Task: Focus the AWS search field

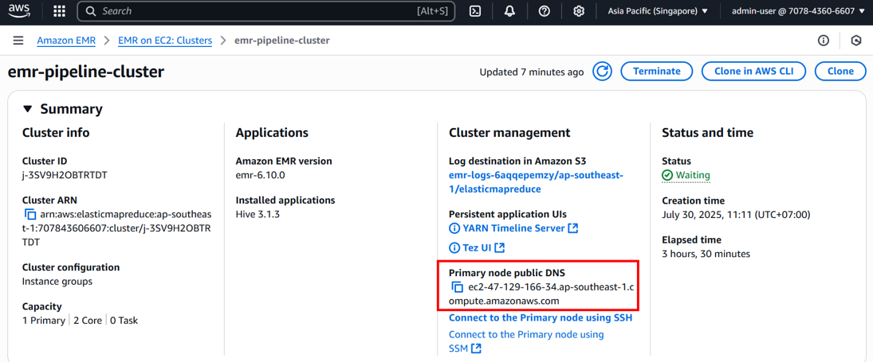Action: (x=255, y=11)
